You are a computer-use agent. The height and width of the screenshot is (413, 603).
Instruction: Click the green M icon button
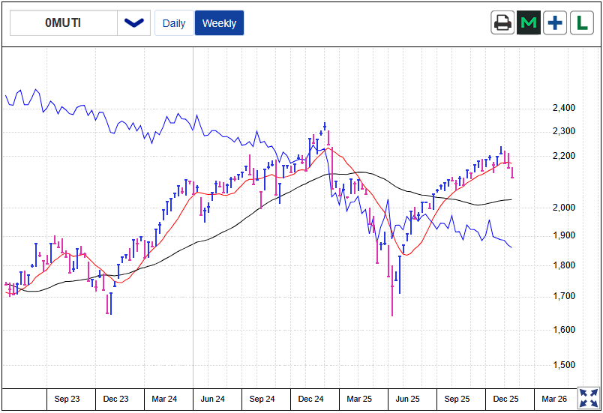click(x=529, y=22)
